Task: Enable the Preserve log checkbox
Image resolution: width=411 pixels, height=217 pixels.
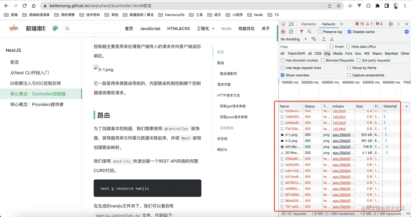Action: pos(320,32)
